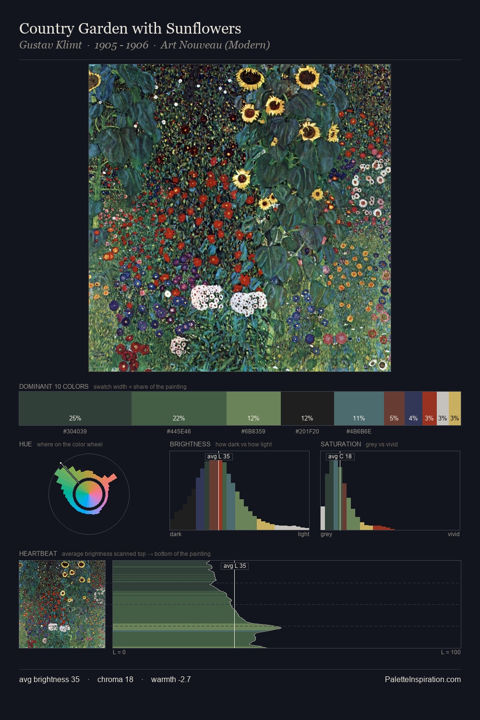Click the saturation histogram chart
The width and height of the screenshot is (480, 720).
tap(390, 491)
